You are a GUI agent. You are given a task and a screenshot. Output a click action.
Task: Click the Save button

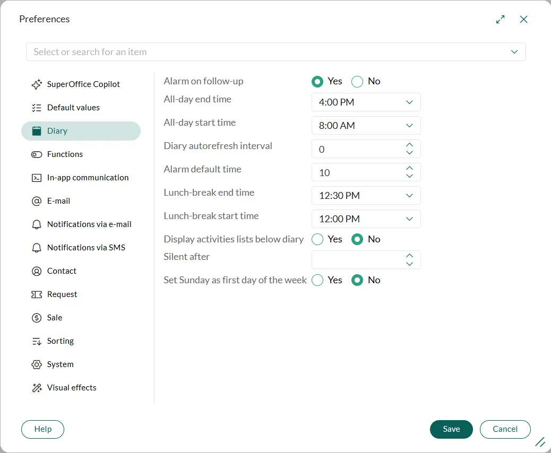pyautogui.click(x=451, y=429)
